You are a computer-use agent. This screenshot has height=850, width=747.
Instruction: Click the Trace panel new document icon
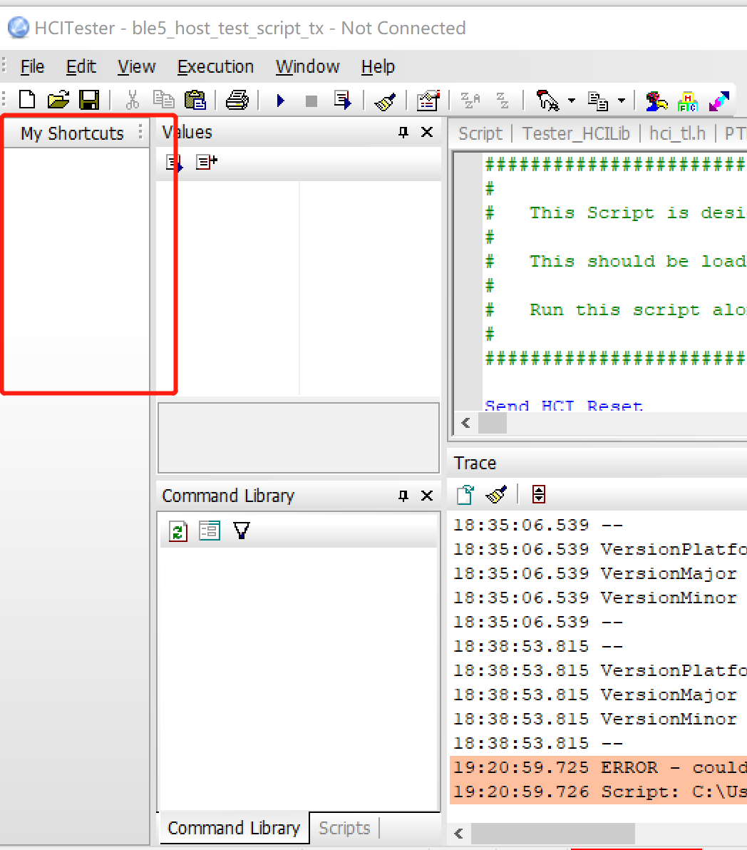(465, 494)
